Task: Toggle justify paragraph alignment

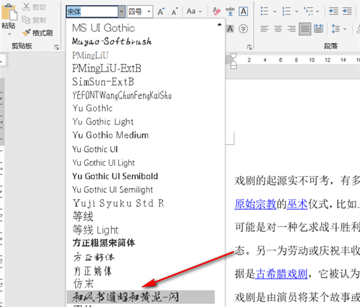Action: click(x=305, y=29)
